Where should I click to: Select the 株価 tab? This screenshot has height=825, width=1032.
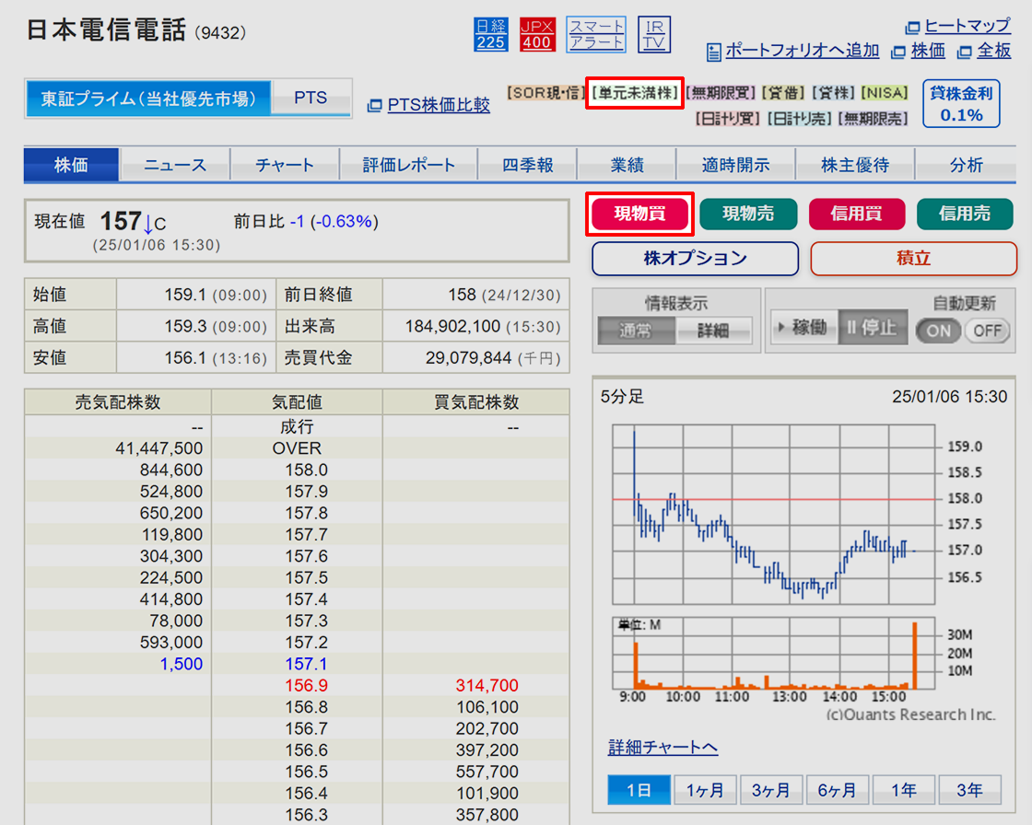point(71,165)
